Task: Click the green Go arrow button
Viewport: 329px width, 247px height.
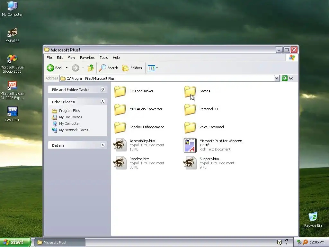Action: click(x=285, y=78)
